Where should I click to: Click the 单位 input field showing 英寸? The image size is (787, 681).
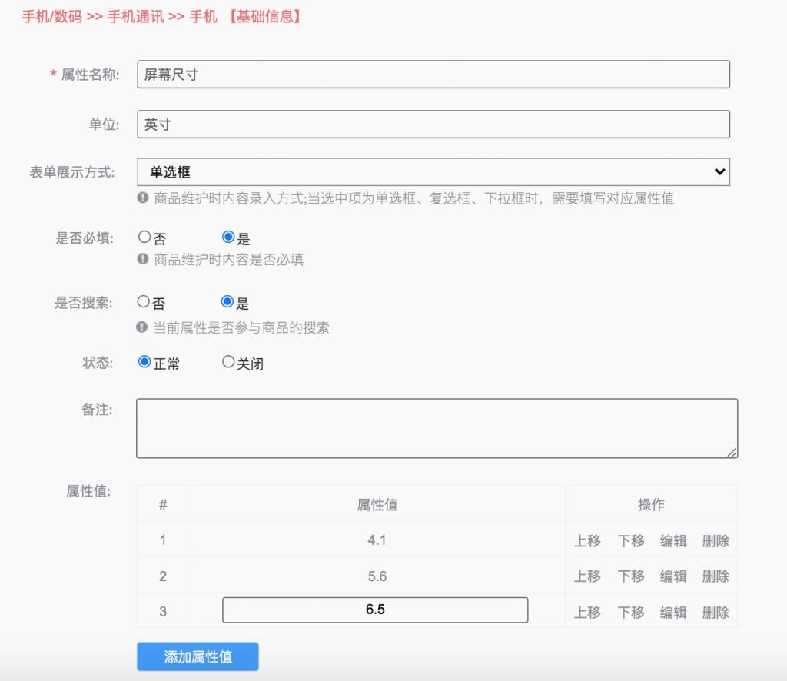click(433, 124)
